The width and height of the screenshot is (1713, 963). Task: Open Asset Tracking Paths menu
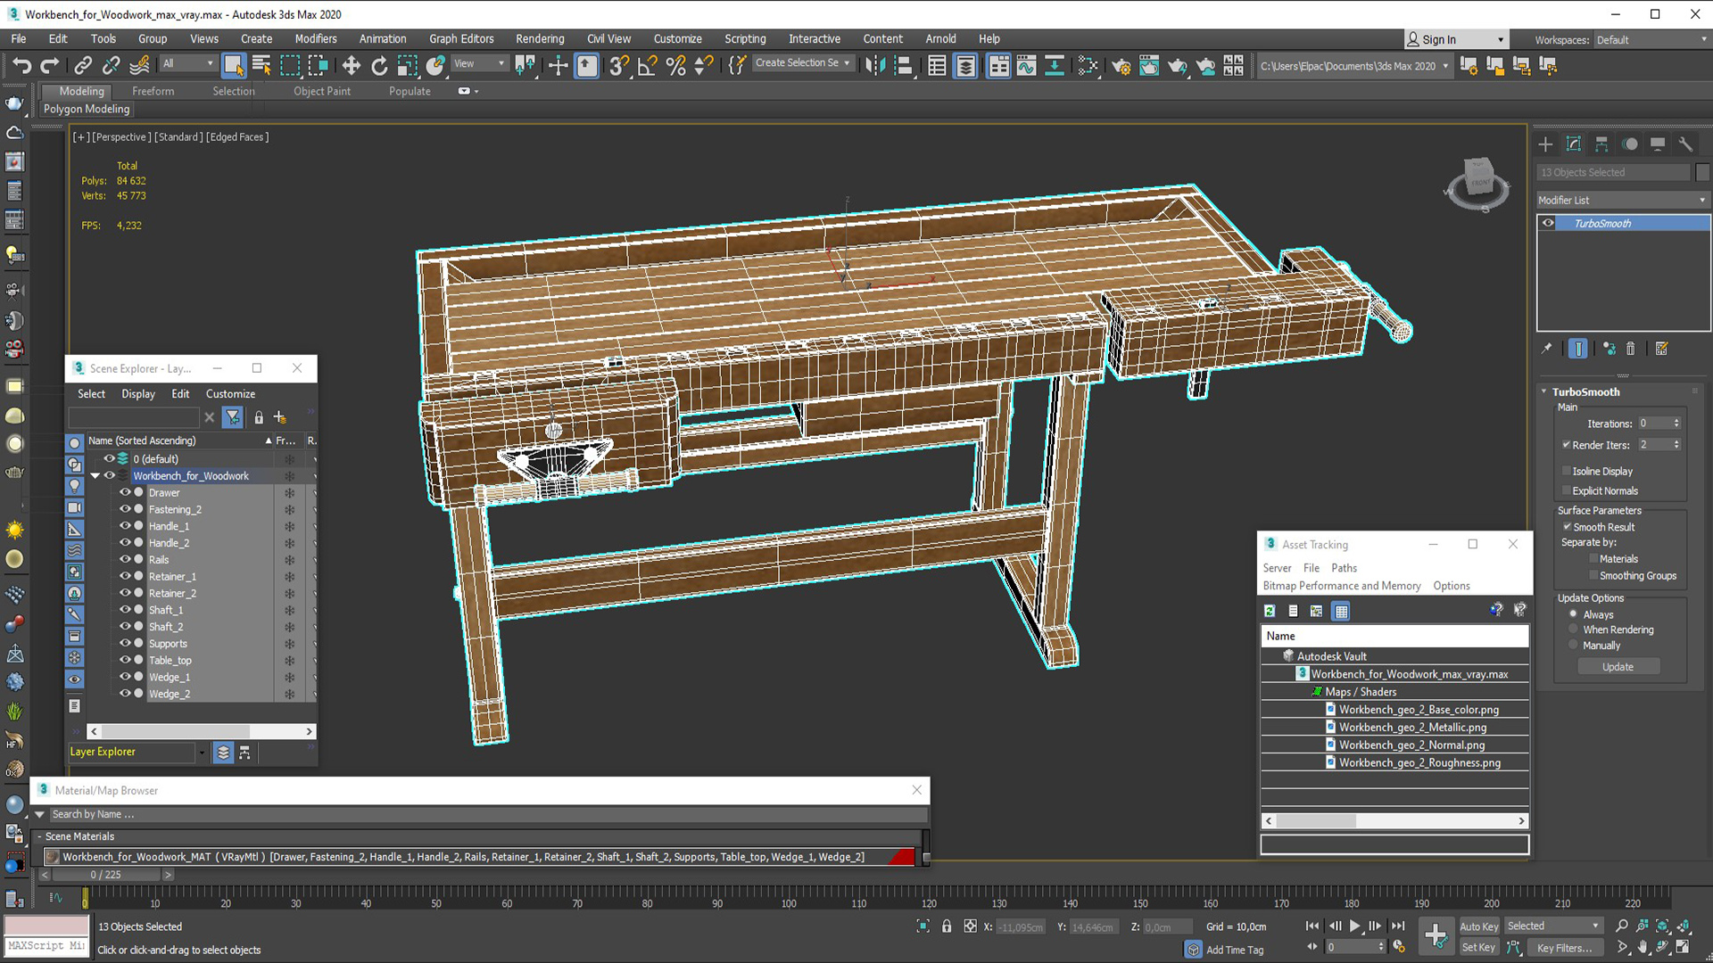(x=1344, y=568)
